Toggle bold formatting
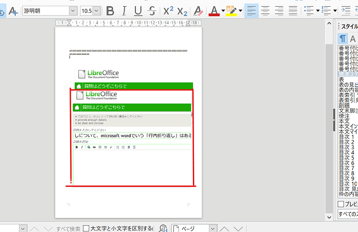358x232 pixels. point(111,11)
